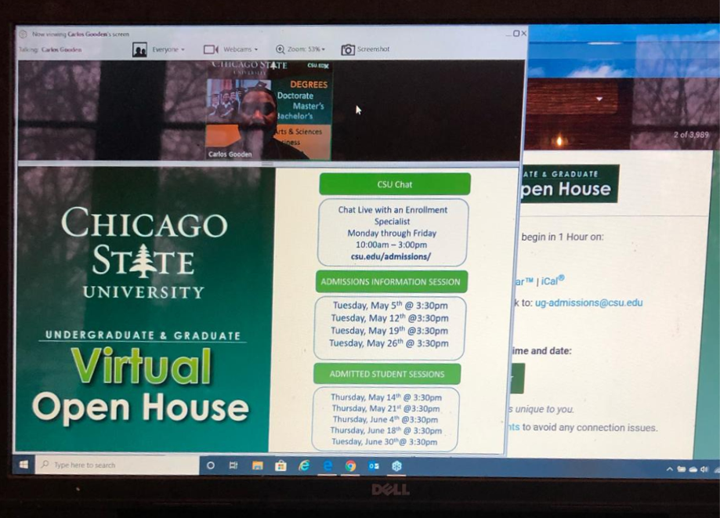Take a screenshot with the camera button
This screenshot has width=720, height=518.
pos(366,49)
